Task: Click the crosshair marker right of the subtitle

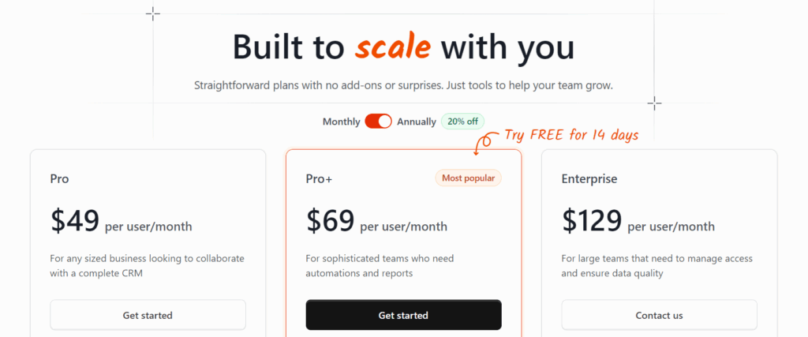Action: pos(654,103)
